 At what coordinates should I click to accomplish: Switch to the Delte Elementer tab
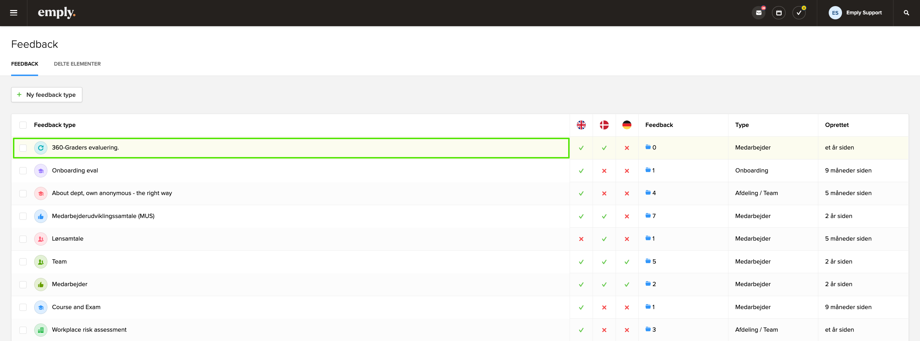click(x=77, y=64)
